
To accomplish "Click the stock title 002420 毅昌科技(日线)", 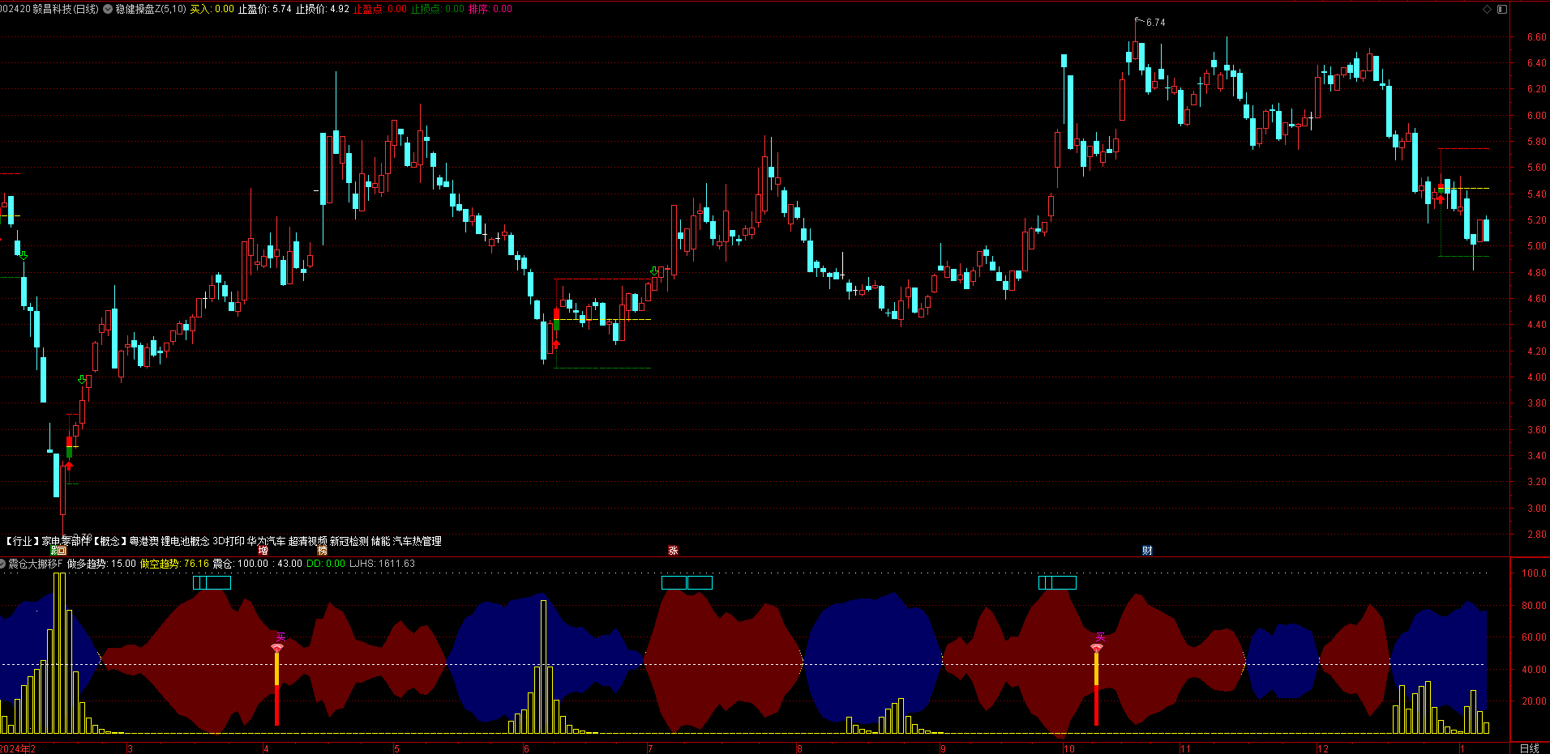I will tap(49, 9).
